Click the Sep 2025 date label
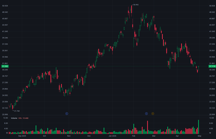Screen dimensions: 216x139 click(22, 136)
